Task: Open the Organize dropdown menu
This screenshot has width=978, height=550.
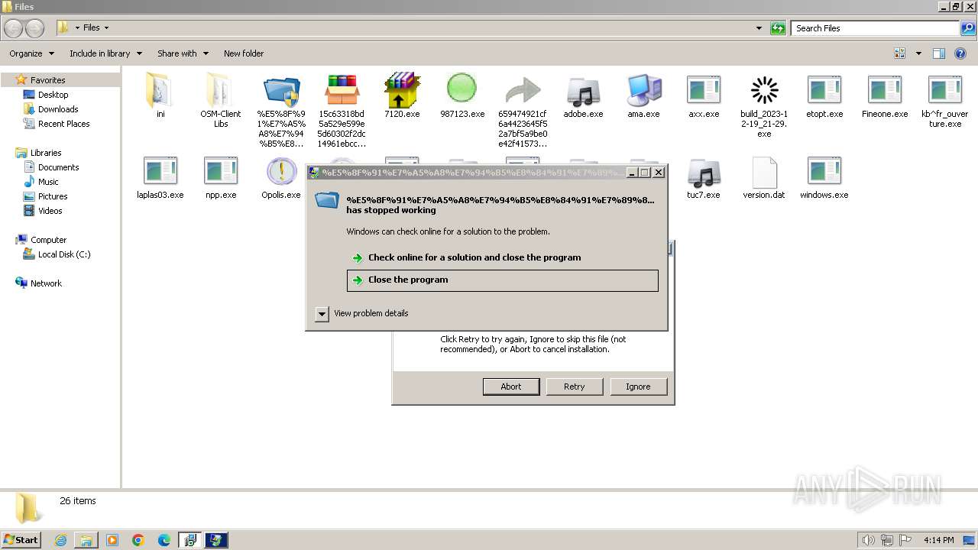Action: pos(31,53)
